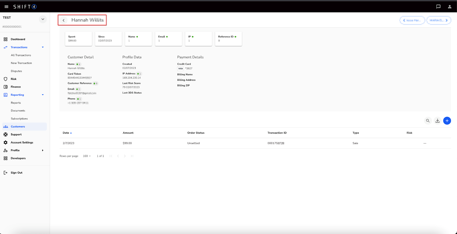Download the transaction list

pos(437,121)
